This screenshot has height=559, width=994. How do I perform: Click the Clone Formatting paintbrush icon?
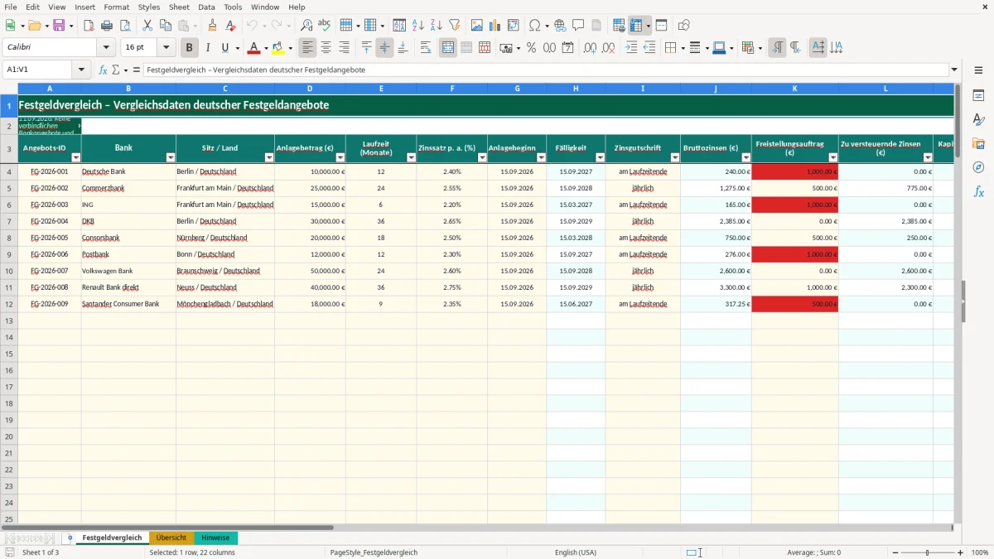213,26
